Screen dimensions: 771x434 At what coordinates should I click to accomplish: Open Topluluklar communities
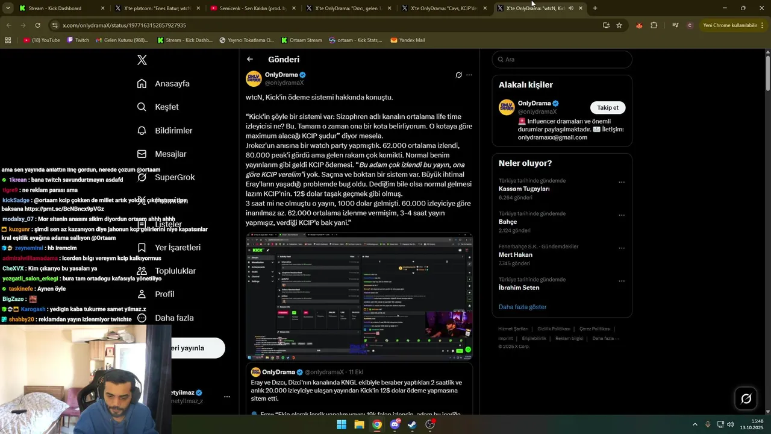[166, 271]
